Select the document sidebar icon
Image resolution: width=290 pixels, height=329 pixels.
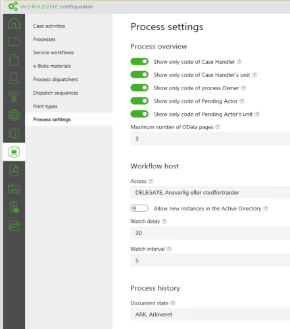14,60
